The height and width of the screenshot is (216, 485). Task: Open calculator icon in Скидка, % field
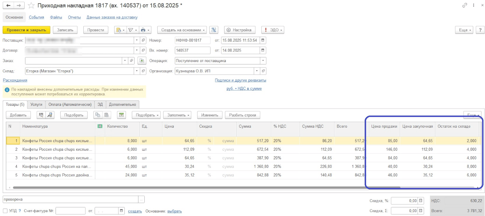coord(421,201)
